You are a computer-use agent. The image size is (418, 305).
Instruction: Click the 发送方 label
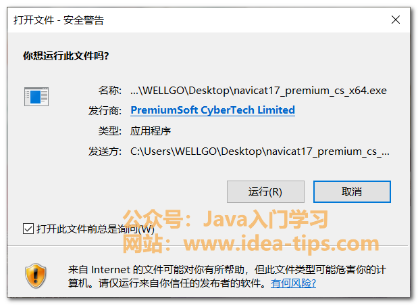(105, 151)
